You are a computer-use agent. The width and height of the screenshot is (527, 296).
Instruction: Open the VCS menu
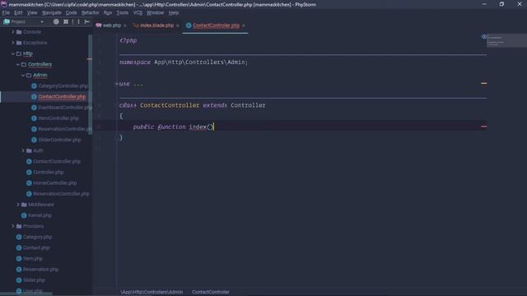tap(138, 13)
